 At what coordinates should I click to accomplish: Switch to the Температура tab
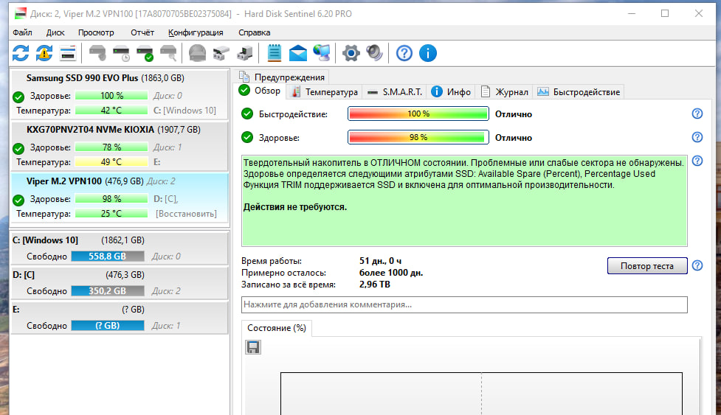(x=325, y=92)
